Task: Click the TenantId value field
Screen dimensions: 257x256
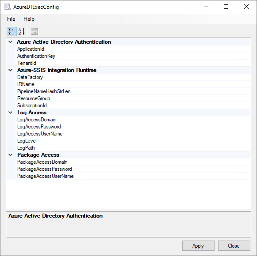Action: coord(188,63)
